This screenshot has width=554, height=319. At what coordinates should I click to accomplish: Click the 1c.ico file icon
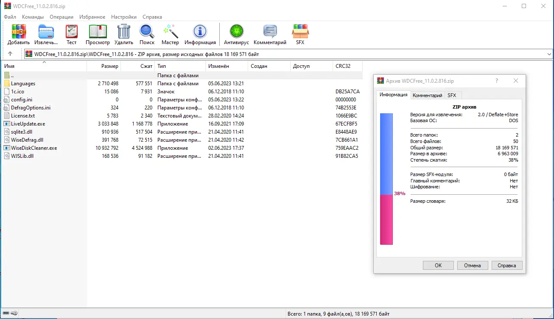7,92
